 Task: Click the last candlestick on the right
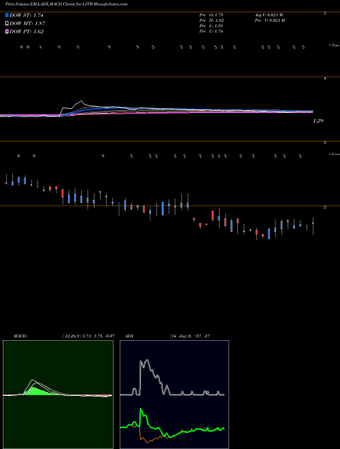pos(313,227)
